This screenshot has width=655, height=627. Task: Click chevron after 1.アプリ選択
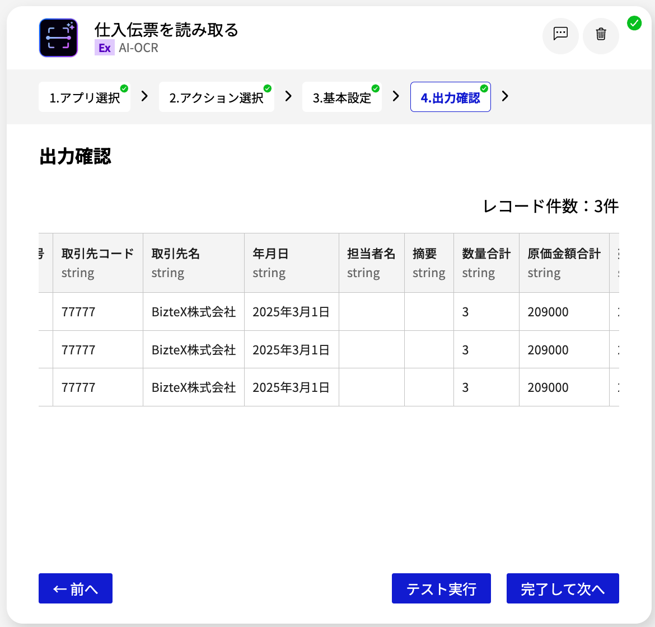click(144, 96)
